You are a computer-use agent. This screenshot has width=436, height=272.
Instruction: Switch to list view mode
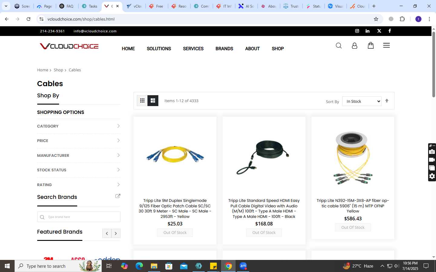click(x=153, y=101)
